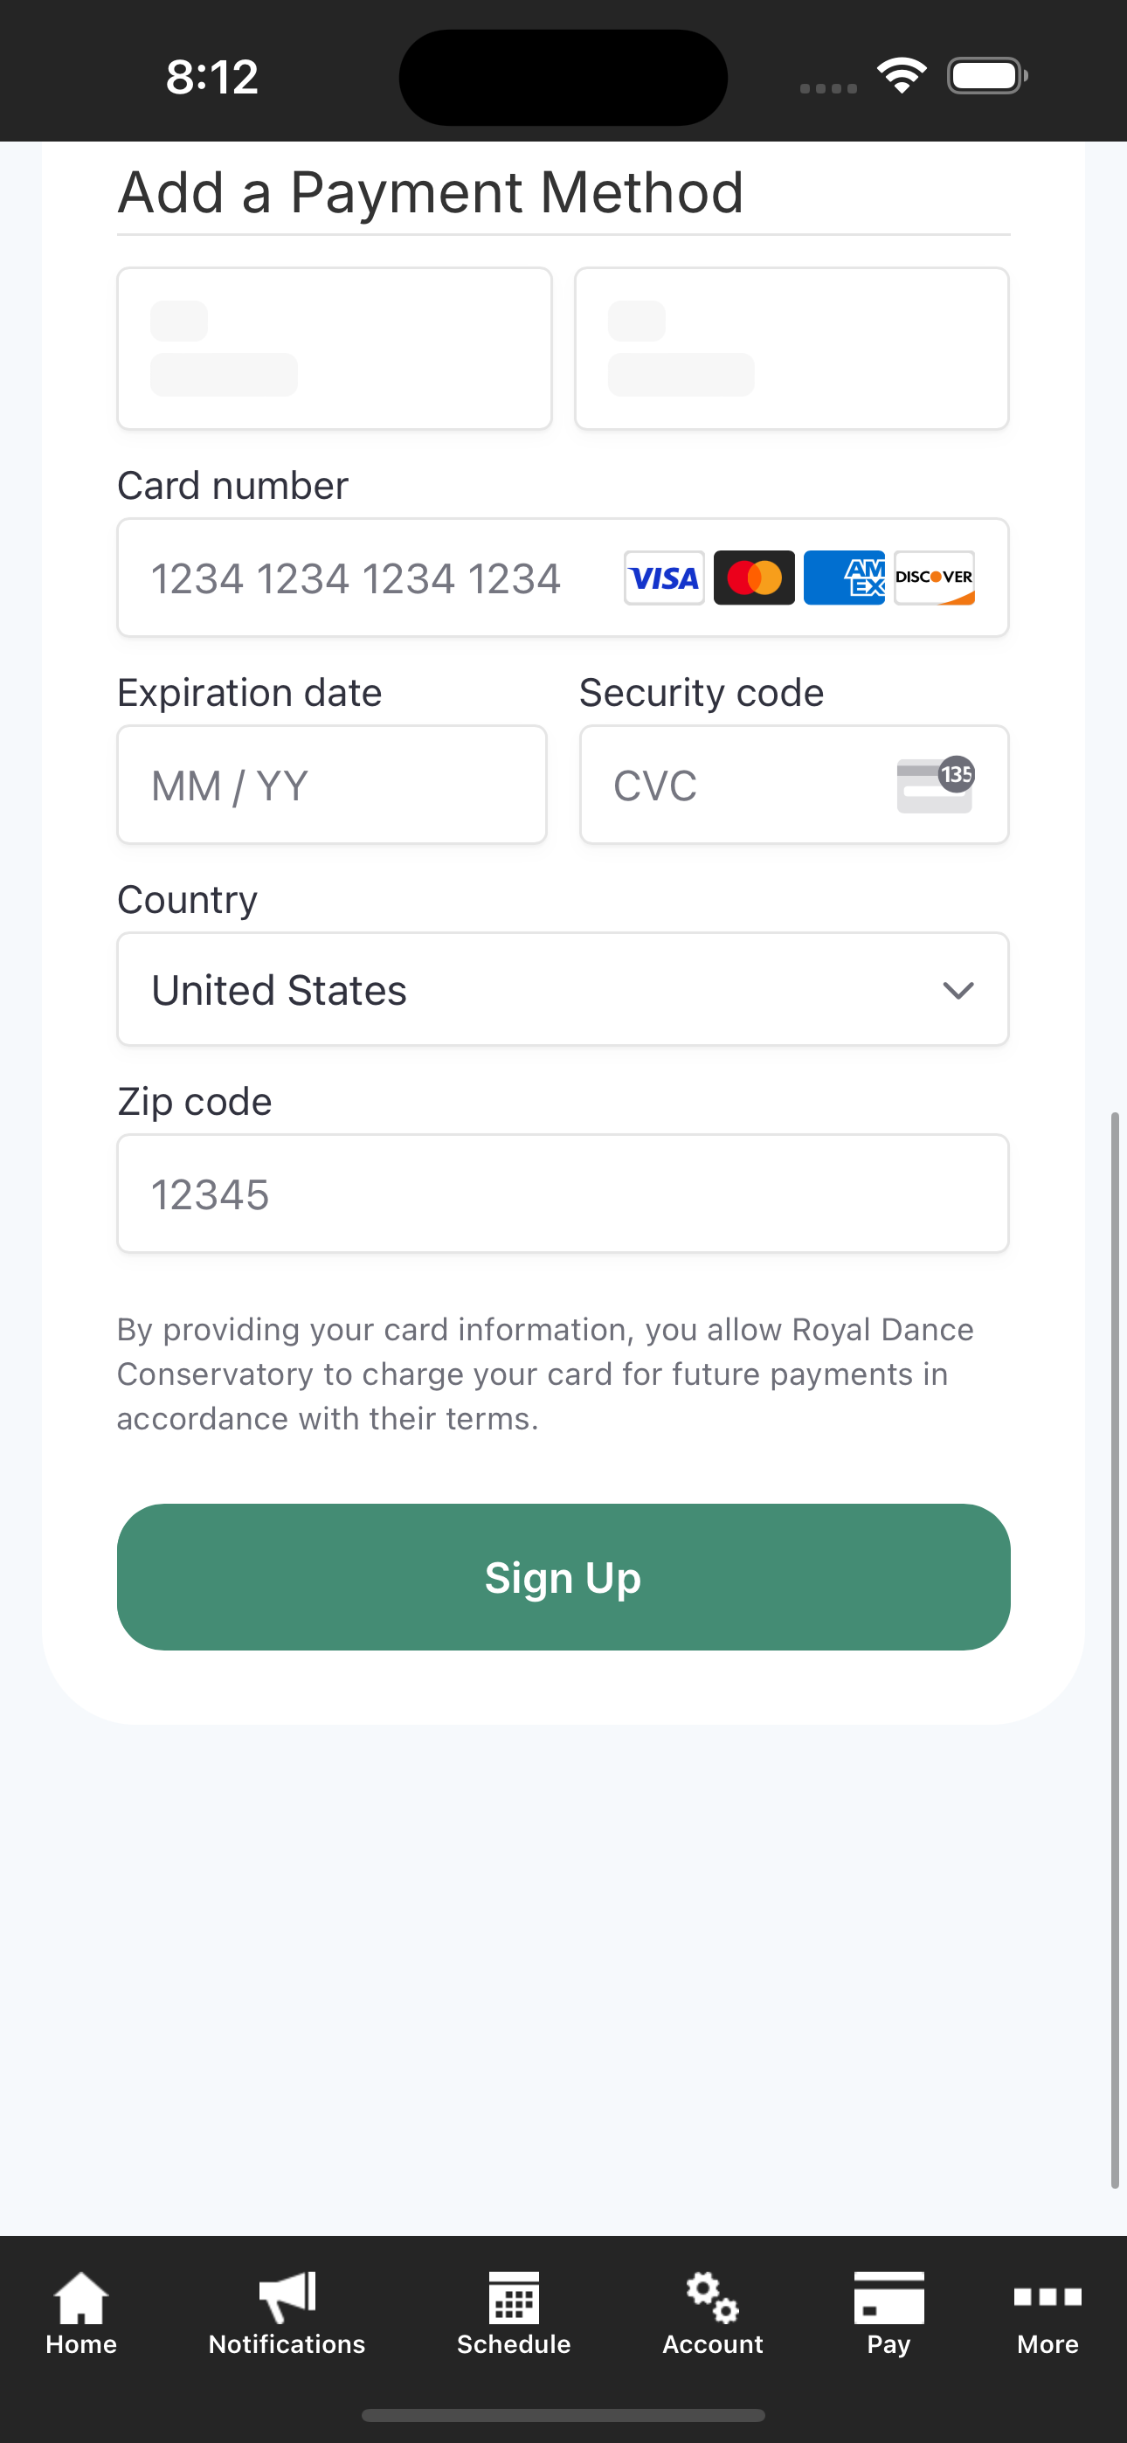Expand the Country dropdown chevron
1127x2443 pixels.
[x=958, y=990]
